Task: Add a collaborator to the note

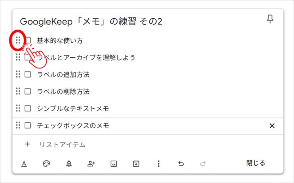Action: [x=91, y=164]
